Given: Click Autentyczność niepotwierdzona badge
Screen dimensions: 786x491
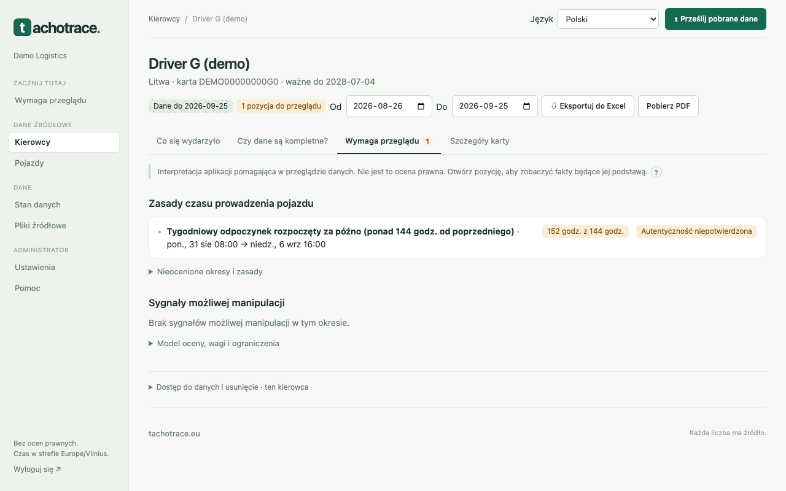Looking at the screenshot, I should 696,231.
